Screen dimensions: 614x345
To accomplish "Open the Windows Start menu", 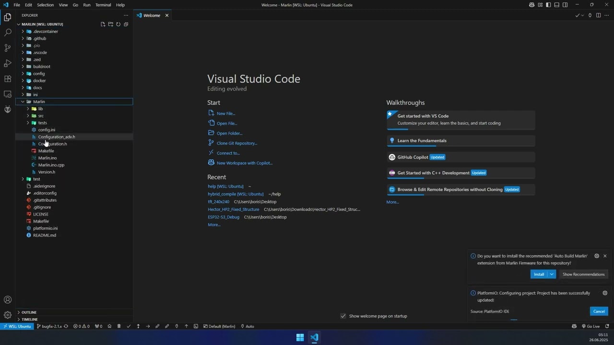I will pos(300,337).
